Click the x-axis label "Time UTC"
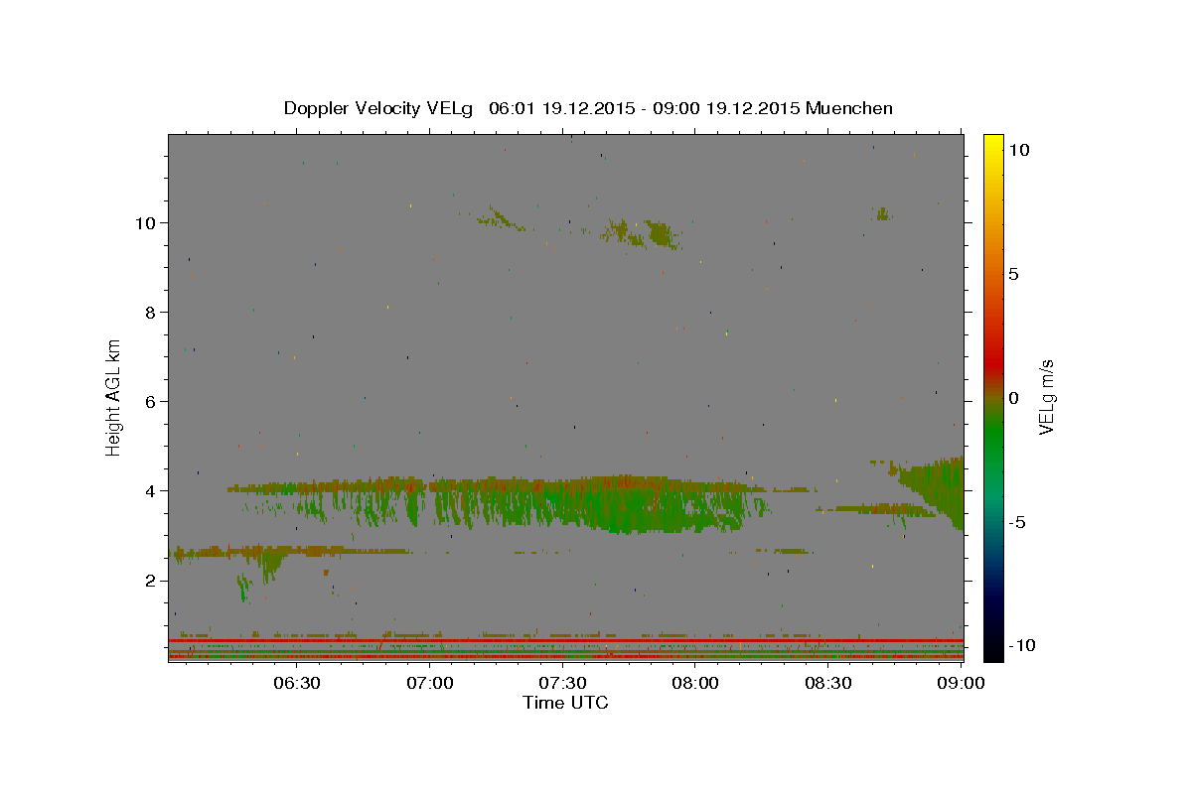Screen dimensions: 1192x794 tap(565, 703)
